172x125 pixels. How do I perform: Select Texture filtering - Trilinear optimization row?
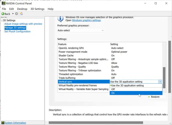(110, 70)
